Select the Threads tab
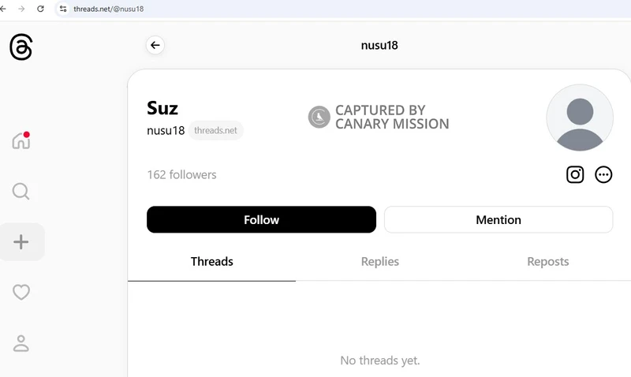Screen dimensions: 631x377 211,262
